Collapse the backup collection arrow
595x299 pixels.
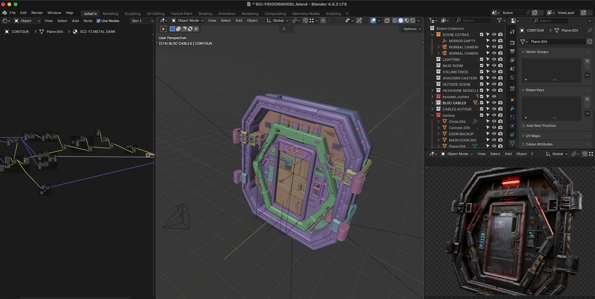click(432, 115)
